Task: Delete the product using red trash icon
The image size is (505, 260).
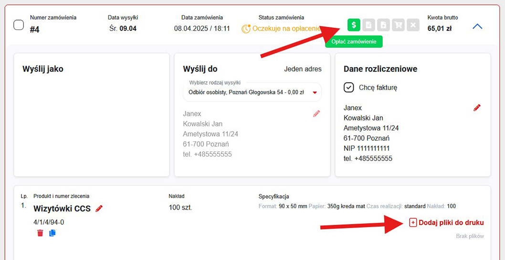Action: click(40, 233)
